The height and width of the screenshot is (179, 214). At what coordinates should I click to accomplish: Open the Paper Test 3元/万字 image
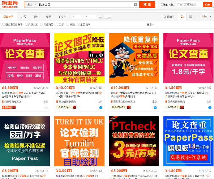25,141
